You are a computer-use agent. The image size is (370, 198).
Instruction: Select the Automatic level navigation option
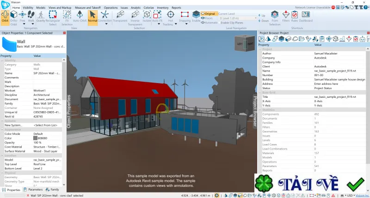[209, 23]
